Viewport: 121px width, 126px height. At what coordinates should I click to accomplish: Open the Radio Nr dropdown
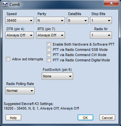click(101, 35)
